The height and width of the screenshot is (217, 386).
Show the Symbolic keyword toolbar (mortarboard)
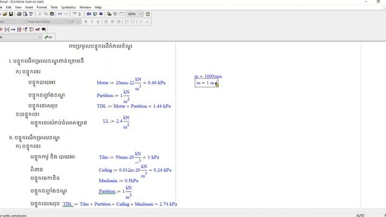[43, 30]
